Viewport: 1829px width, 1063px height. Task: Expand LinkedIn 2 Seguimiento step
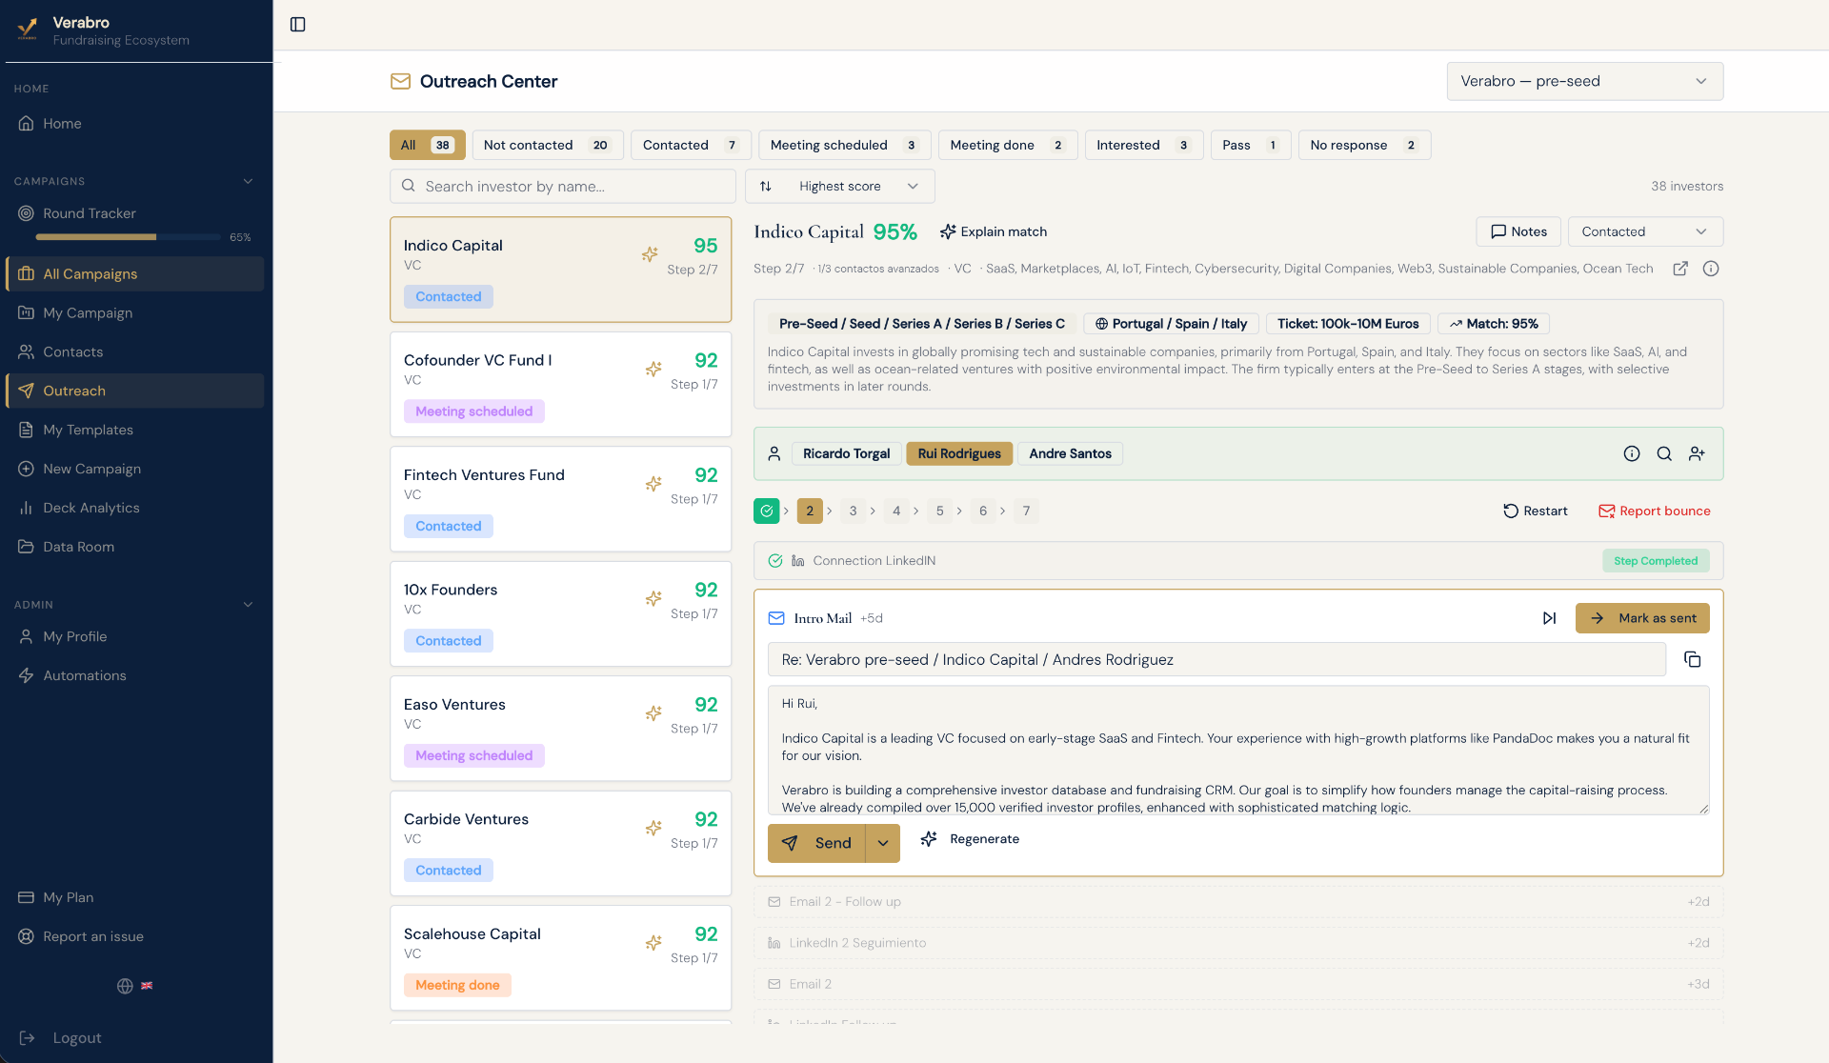[1238, 943]
